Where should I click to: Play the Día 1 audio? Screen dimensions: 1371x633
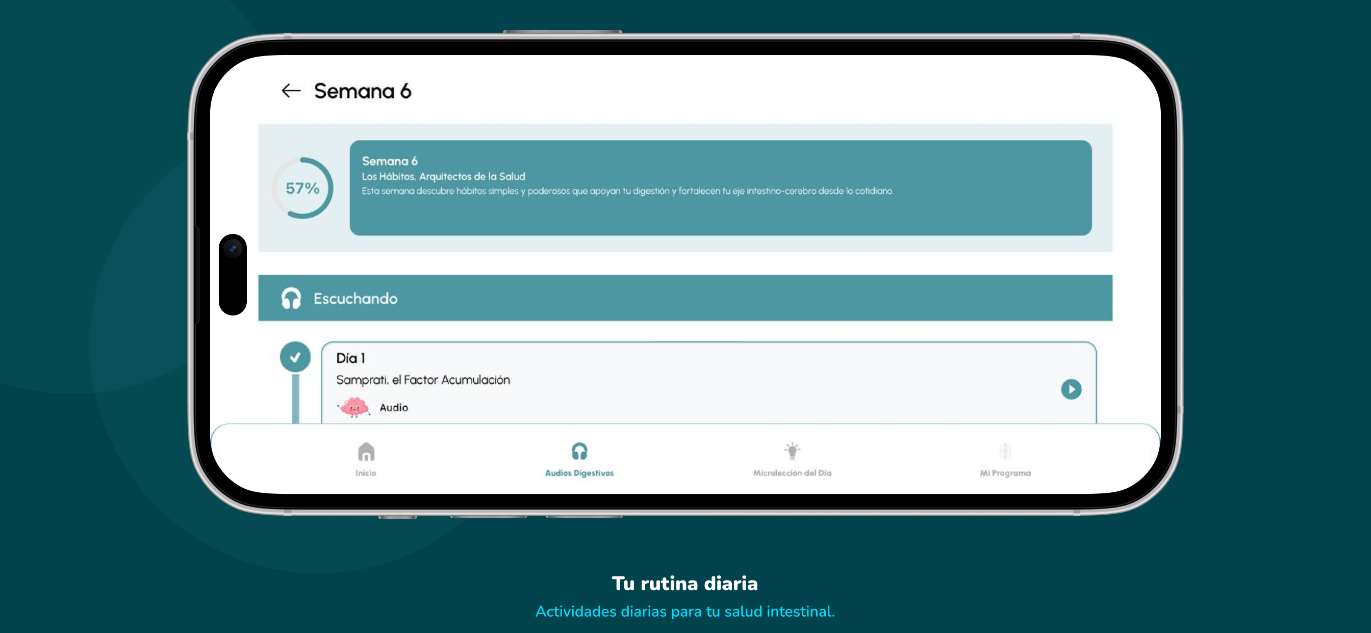(1071, 389)
